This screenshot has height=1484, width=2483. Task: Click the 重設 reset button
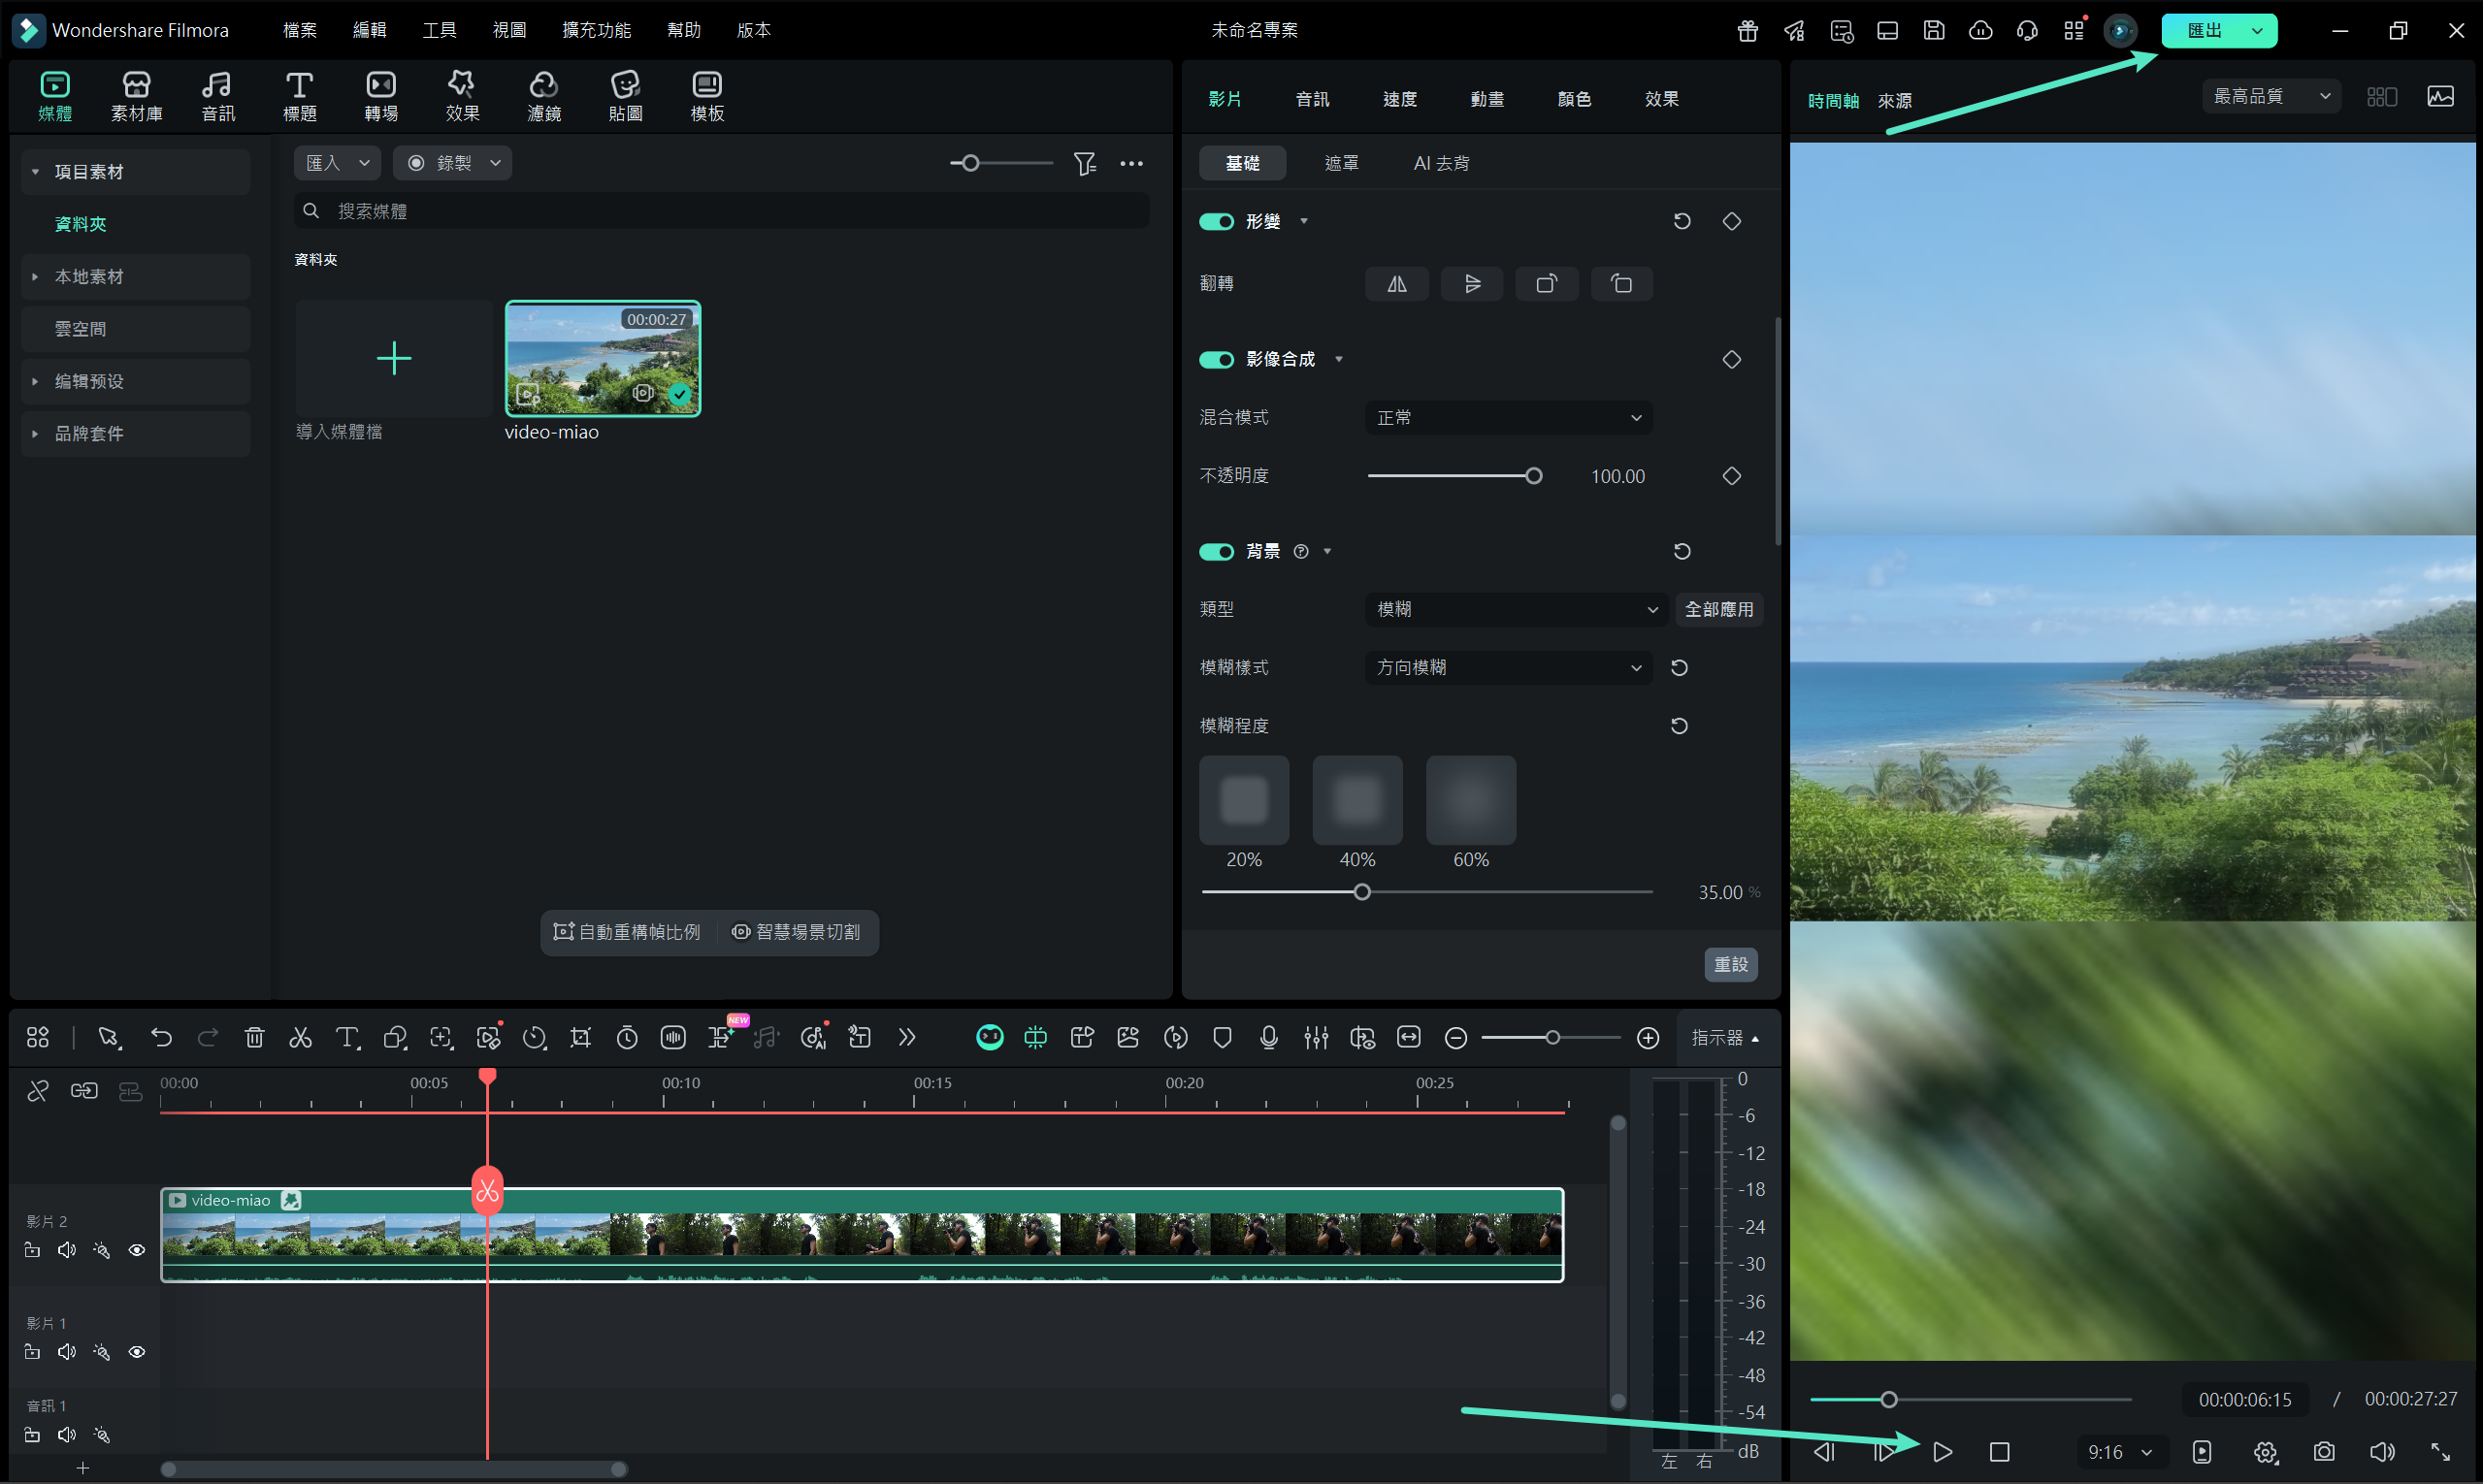point(1730,964)
